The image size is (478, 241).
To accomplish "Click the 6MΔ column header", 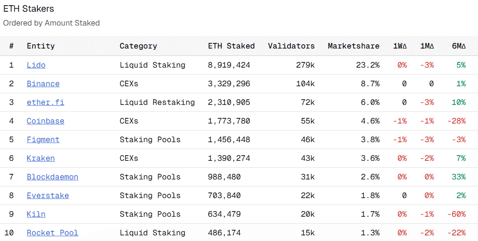I will pos(458,46).
